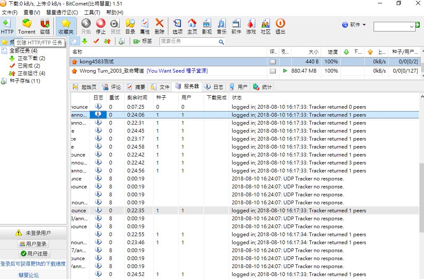Open the 工具(T) menu
424x279 pixels.
[92, 13]
